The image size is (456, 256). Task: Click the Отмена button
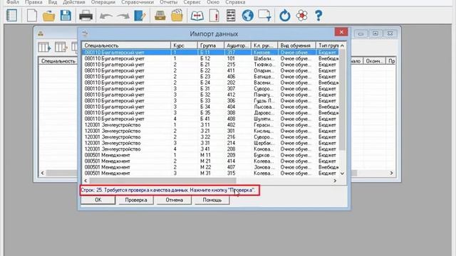(x=174, y=200)
